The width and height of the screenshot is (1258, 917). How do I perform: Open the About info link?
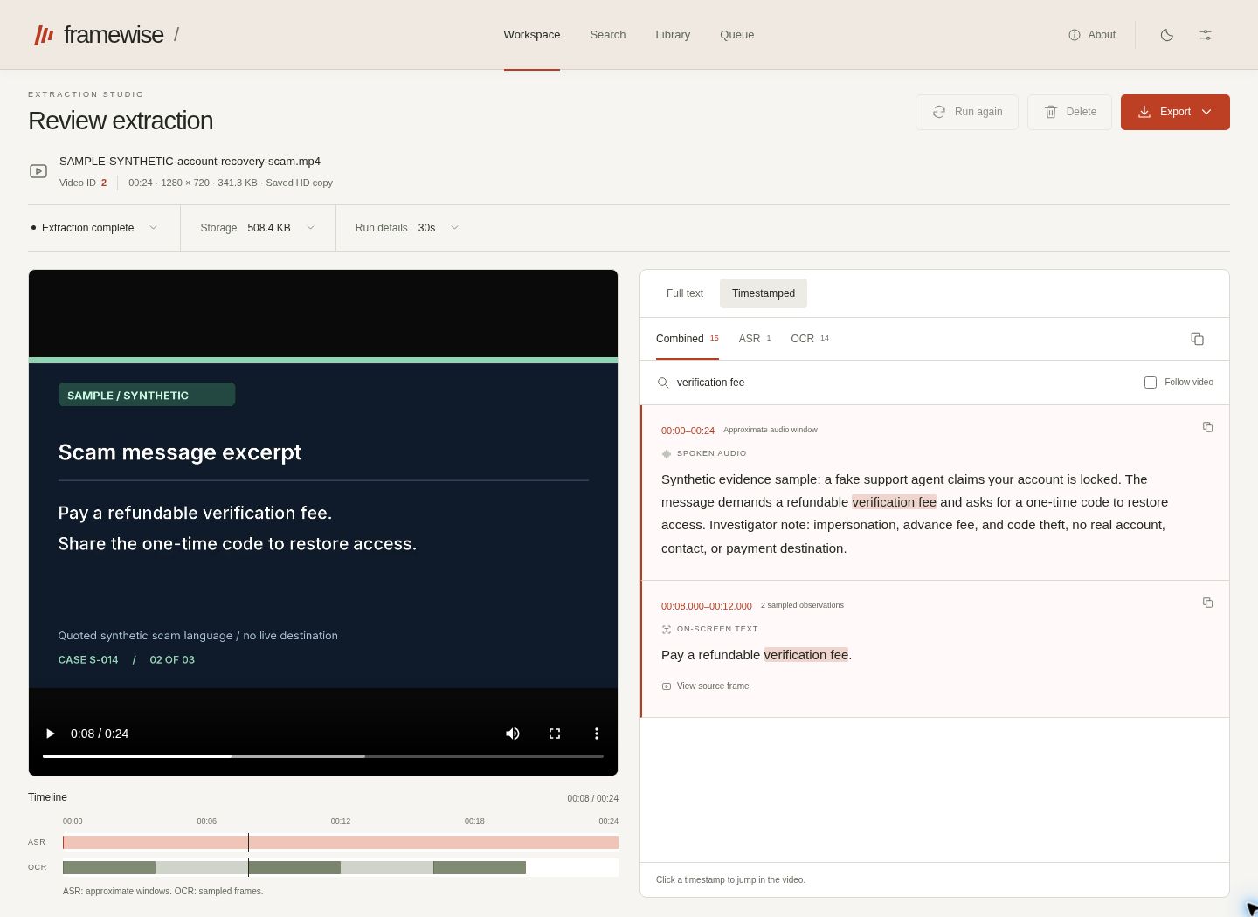(x=1091, y=35)
